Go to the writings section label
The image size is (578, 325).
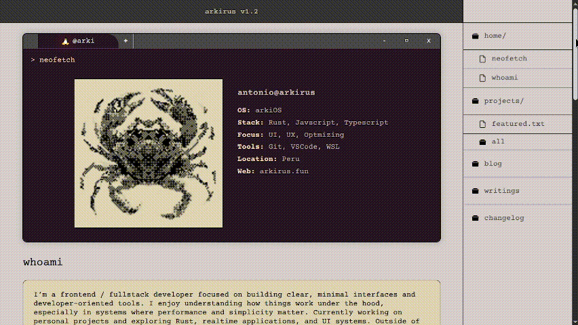[x=501, y=191]
